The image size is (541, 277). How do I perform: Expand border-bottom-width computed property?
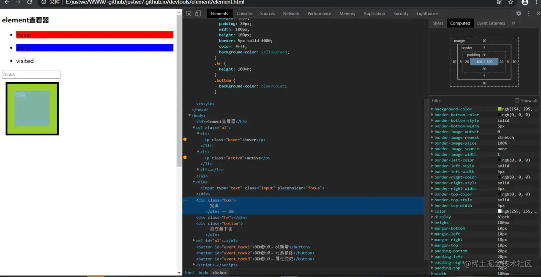432,126
